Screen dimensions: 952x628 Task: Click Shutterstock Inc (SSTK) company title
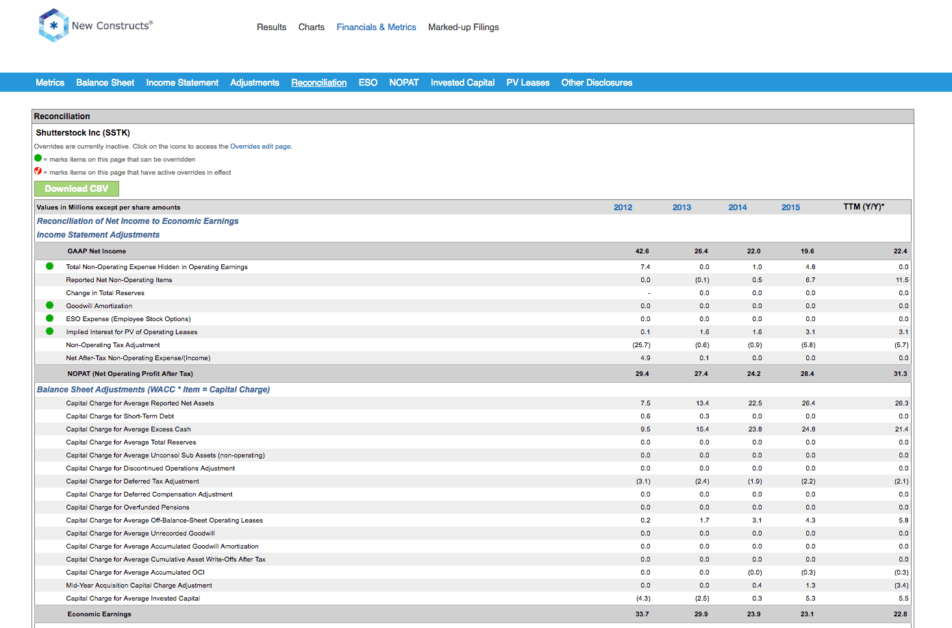[83, 133]
